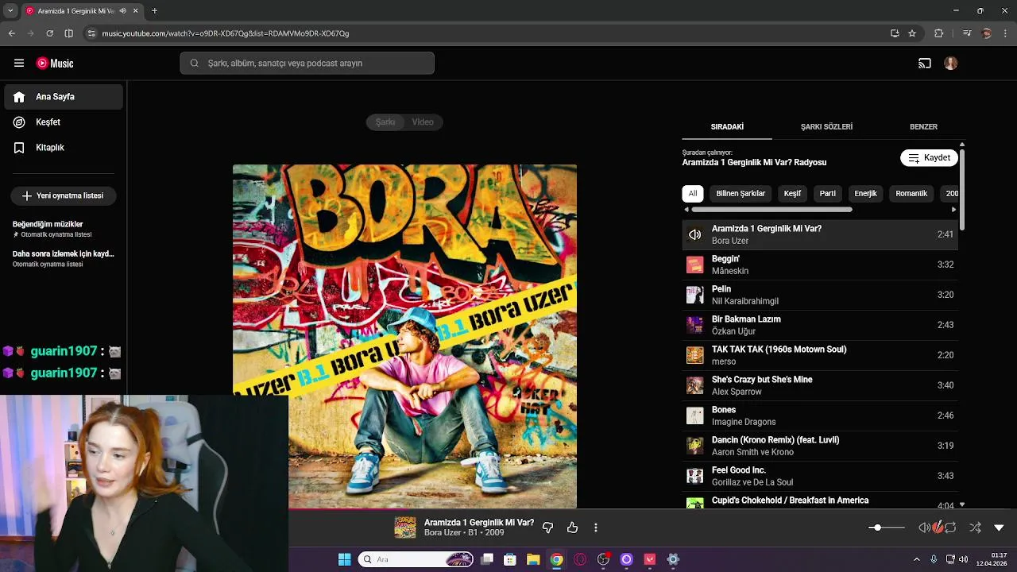This screenshot has width=1017, height=572.
Task: Play Pelin by Nil Karaibrahimgil
Action: click(x=820, y=295)
